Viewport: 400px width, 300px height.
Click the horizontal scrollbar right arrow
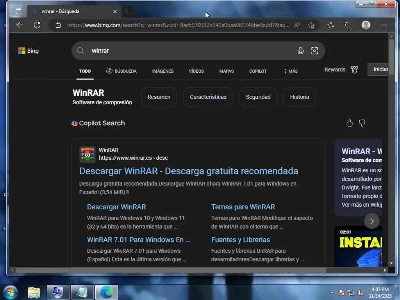(385, 270)
